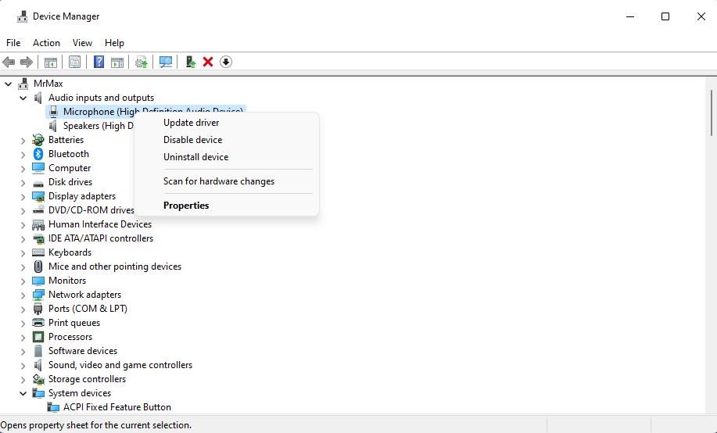
Task: Click the Network adapters category icon
Action: pyautogui.click(x=38, y=295)
